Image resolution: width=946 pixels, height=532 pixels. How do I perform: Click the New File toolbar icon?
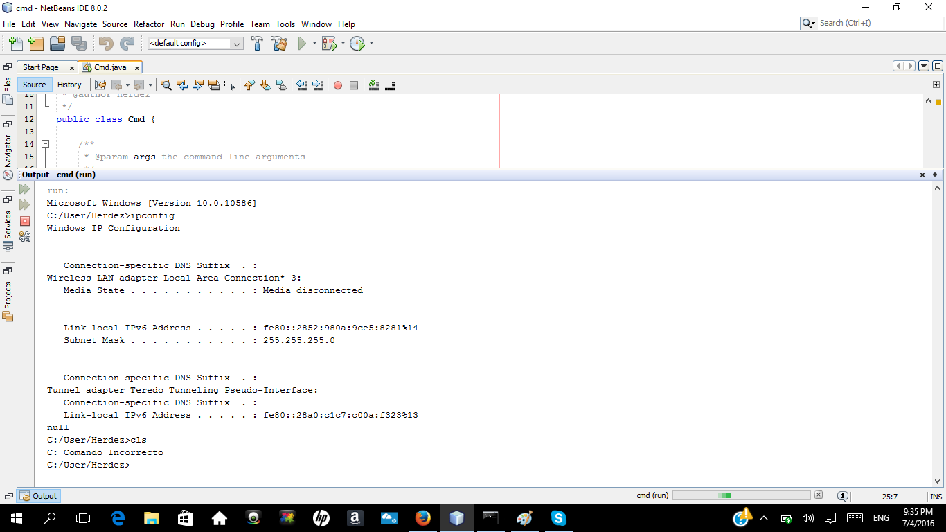tap(15, 44)
